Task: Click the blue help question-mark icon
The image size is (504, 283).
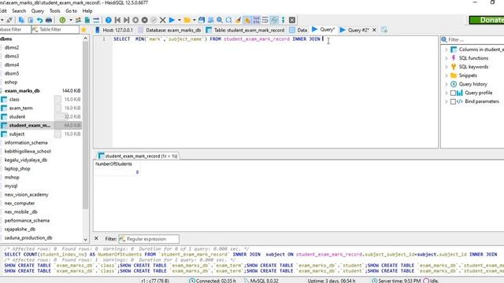Action: pos(109,20)
